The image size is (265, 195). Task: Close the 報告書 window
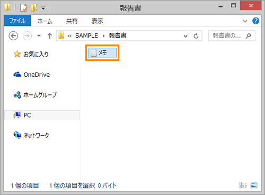coord(251,5)
